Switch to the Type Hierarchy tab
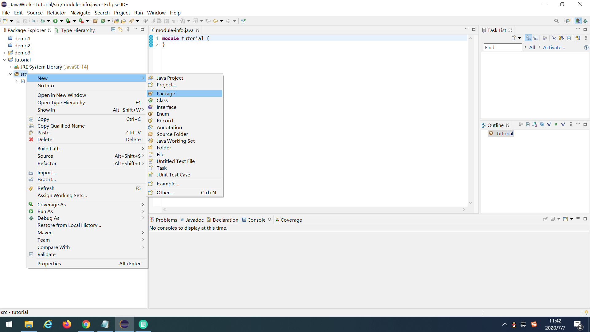The width and height of the screenshot is (590, 332). coord(75,30)
